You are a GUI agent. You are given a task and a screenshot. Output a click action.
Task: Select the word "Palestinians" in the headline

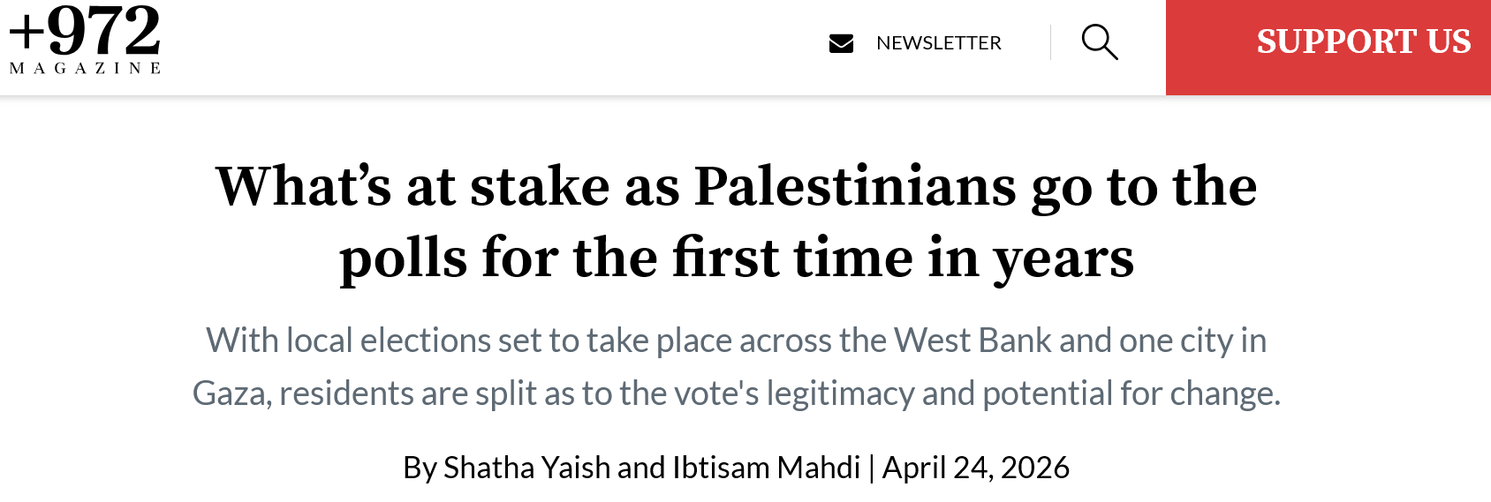coord(854,186)
